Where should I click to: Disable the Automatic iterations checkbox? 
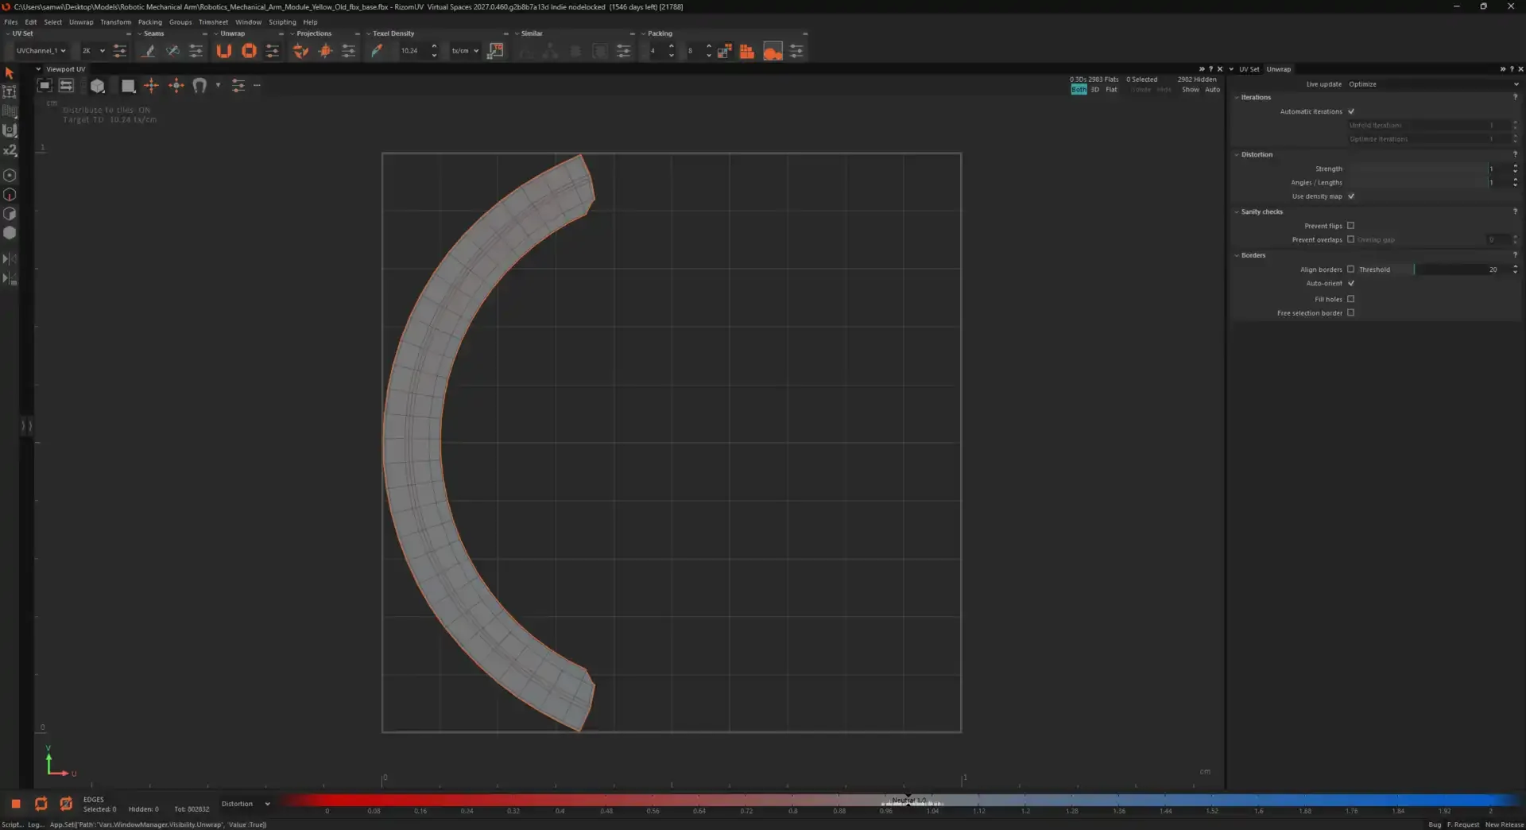(1351, 111)
